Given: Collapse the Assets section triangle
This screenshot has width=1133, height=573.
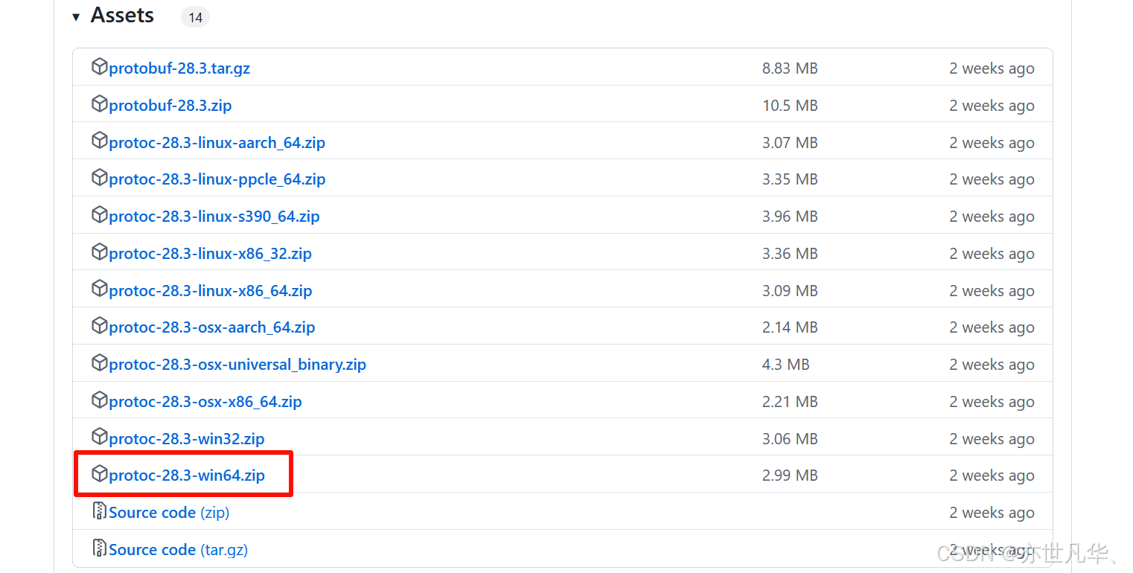Looking at the screenshot, I should [76, 16].
